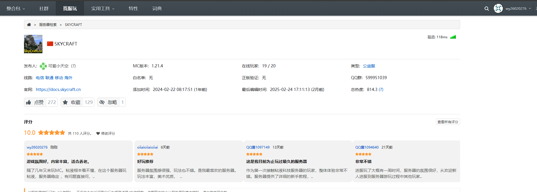Viewport: 537px width, 192px height.
Task: Click the star rating in oiiaioiiaioiiai's review
Action: tap(145, 154)
